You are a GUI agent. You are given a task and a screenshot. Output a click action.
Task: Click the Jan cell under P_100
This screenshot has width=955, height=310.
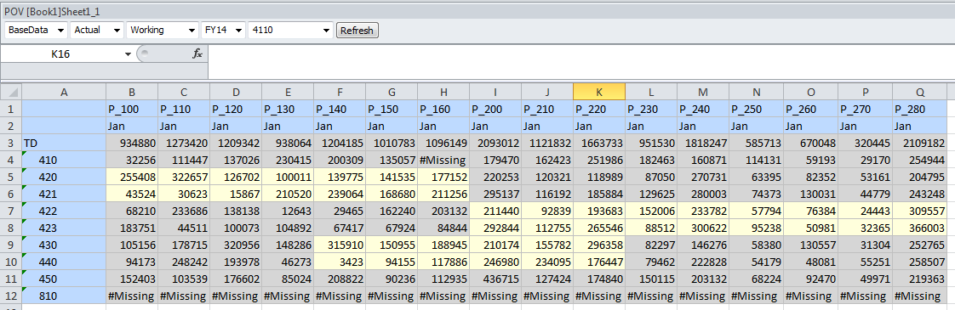point(132,127)
